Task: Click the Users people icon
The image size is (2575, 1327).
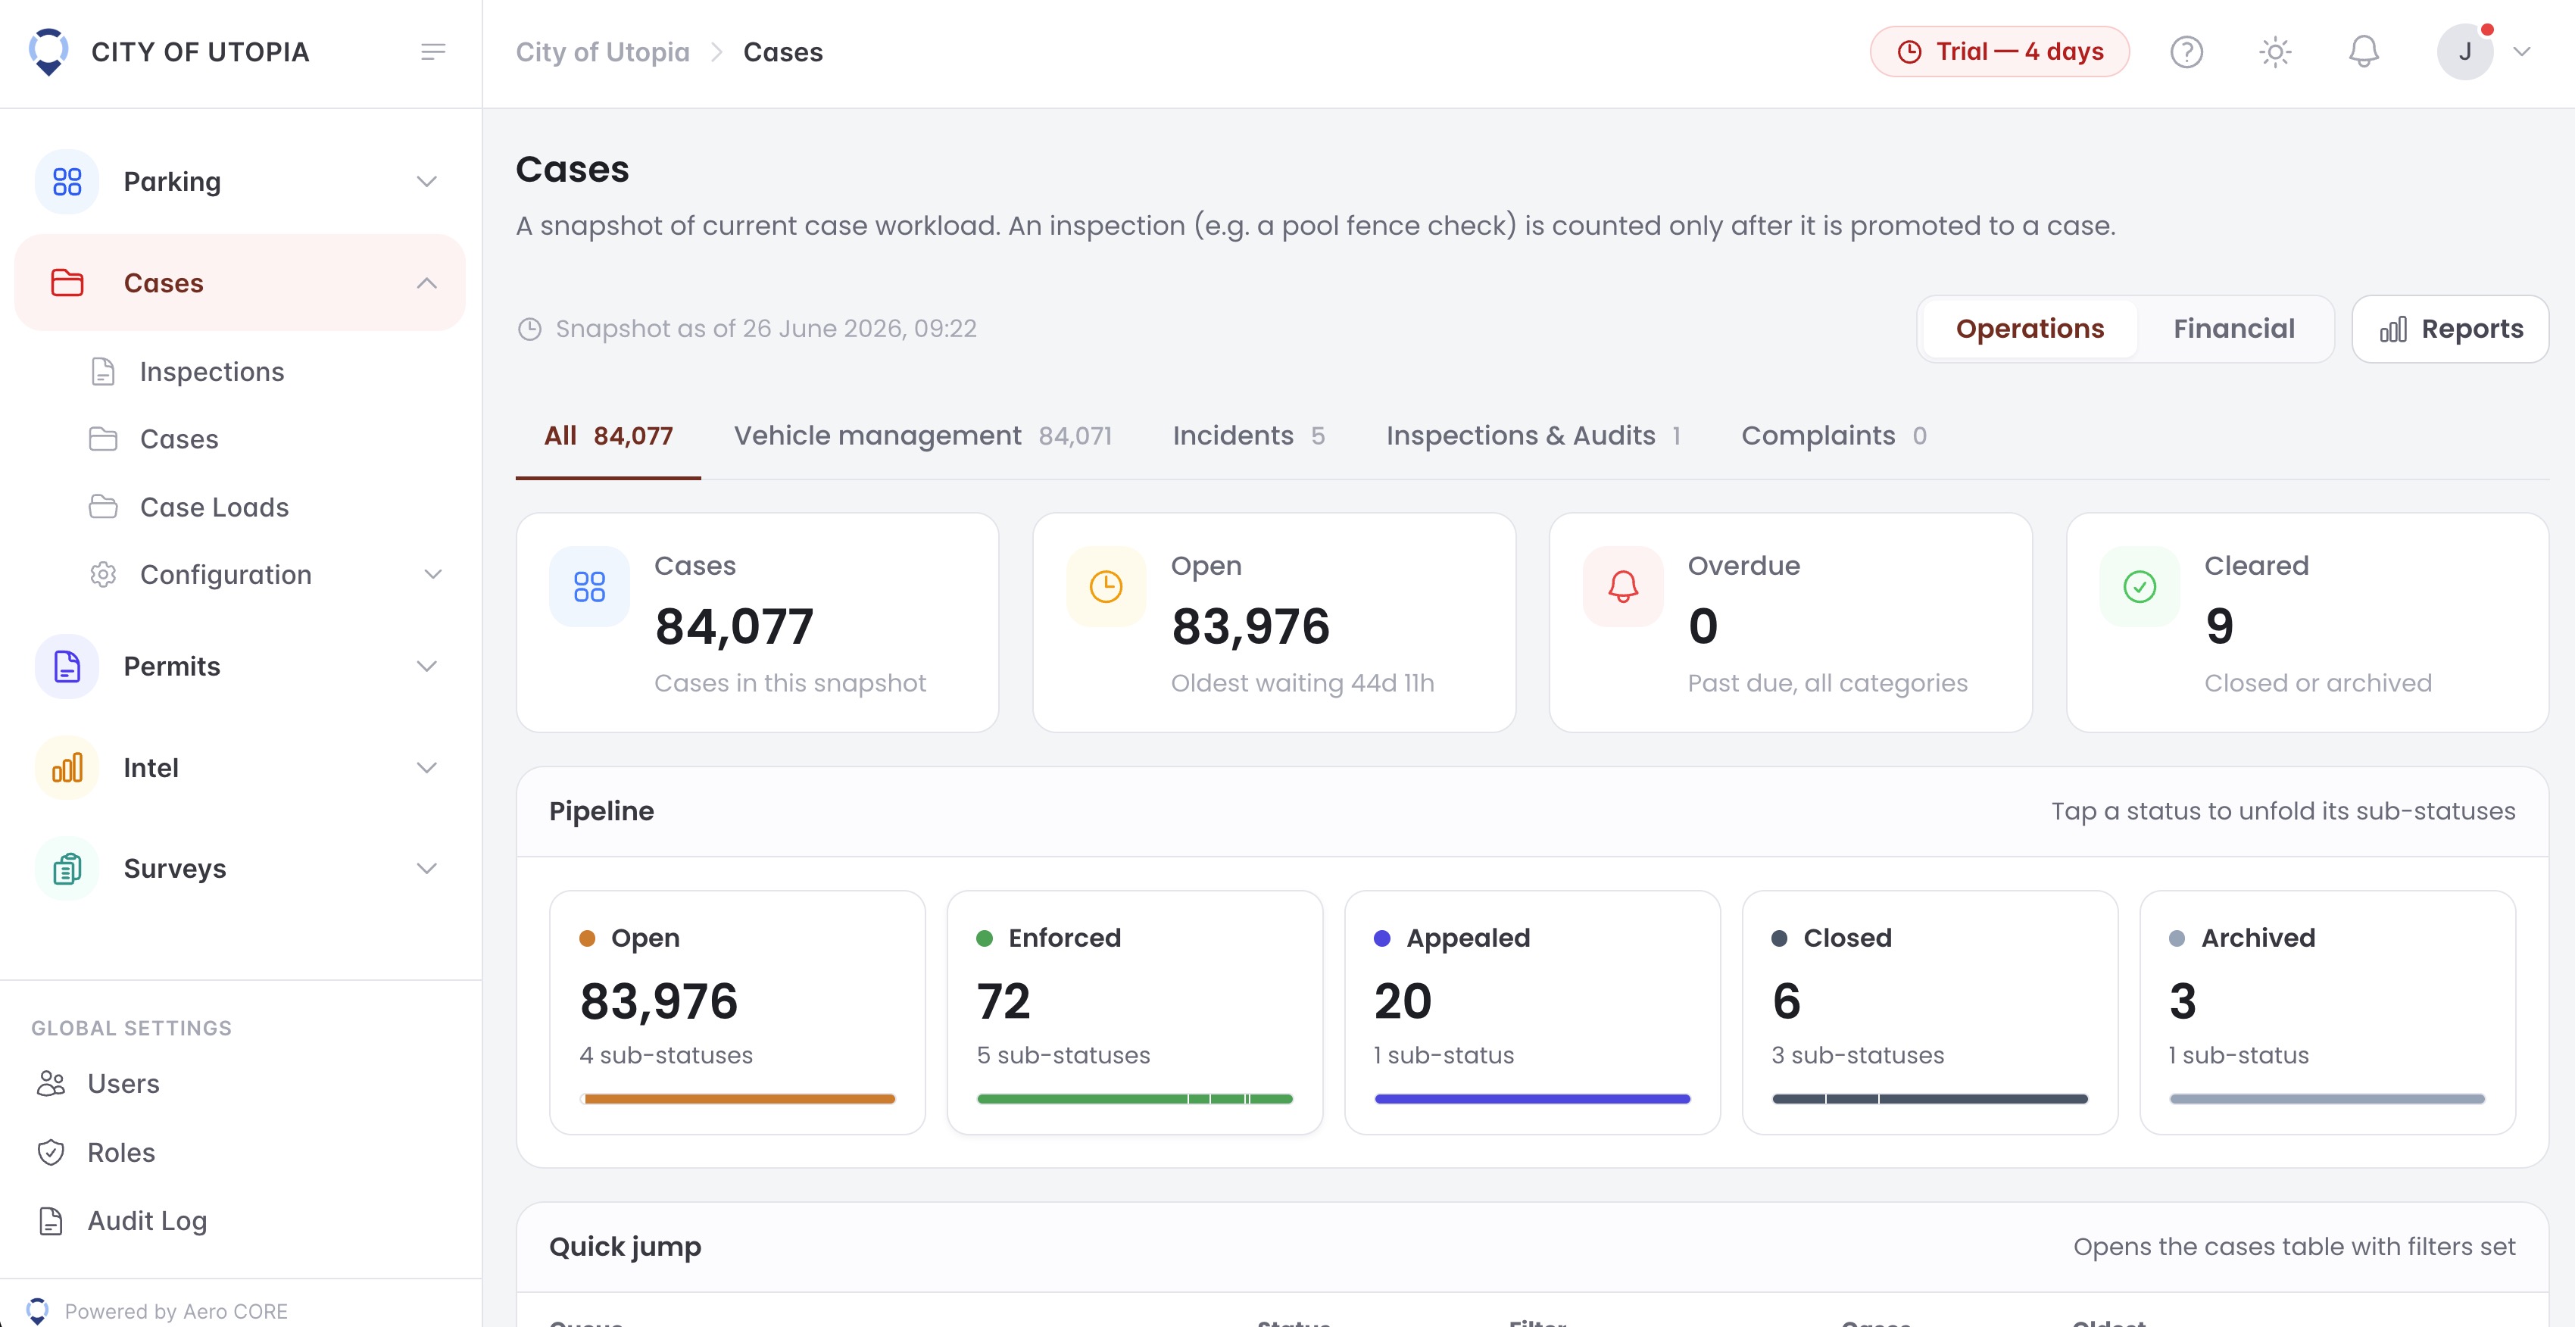Action: coord(51,1084)
